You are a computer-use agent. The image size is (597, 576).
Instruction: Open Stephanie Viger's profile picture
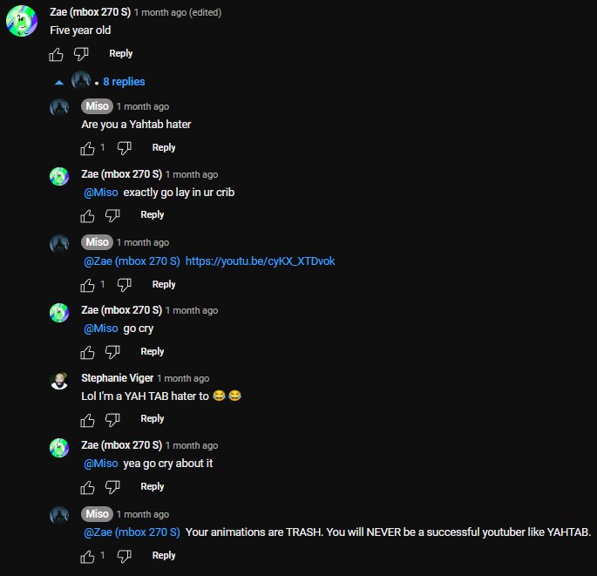59,381
